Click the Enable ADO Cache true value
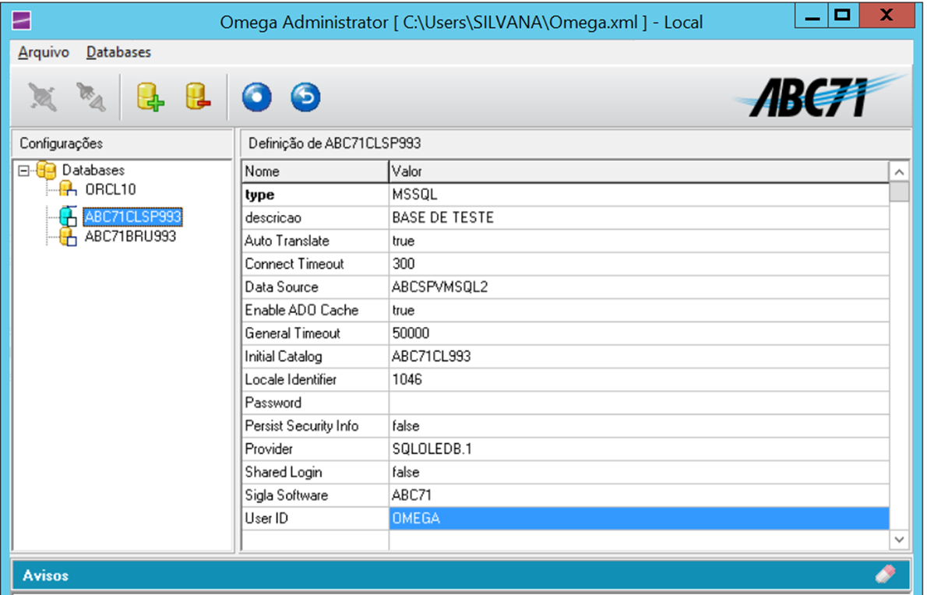 (x=639, y=310)
